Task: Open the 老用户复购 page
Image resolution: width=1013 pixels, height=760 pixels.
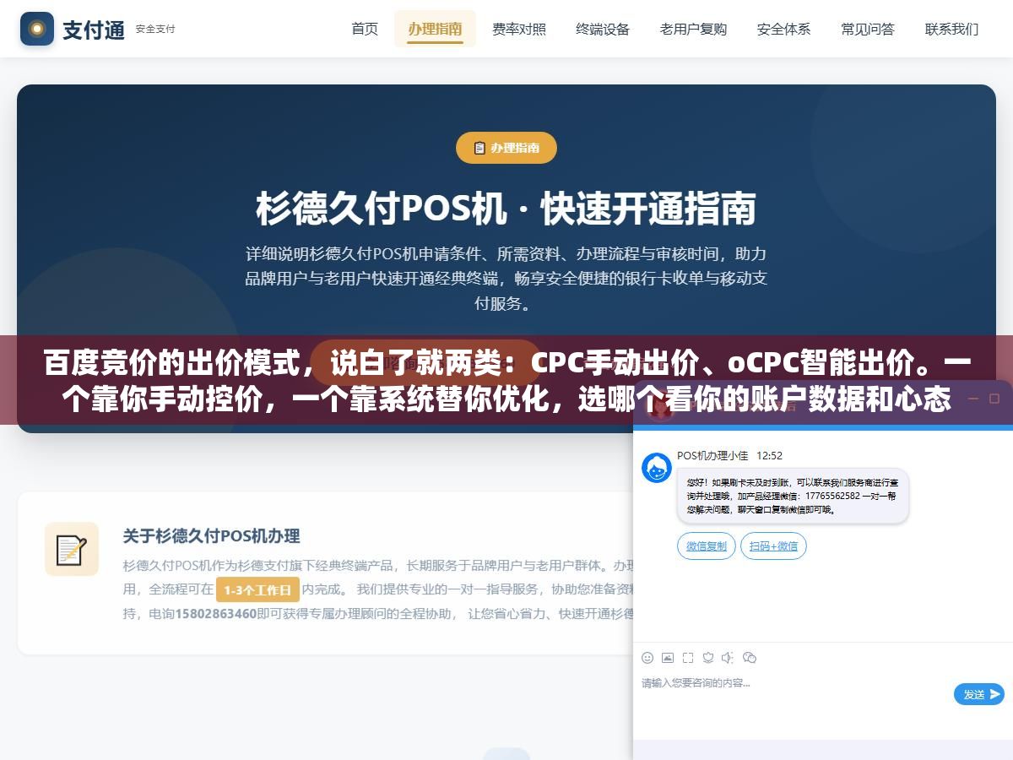Action: (693, 29)
